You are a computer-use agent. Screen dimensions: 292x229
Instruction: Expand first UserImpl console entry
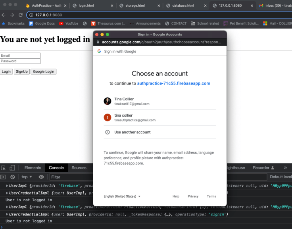7,186
